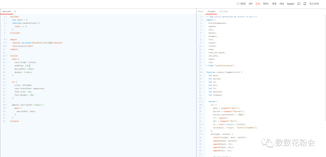326x157 pixels.
Task: Collapse the return block in JS output
Action: click(x=202, y=101)
